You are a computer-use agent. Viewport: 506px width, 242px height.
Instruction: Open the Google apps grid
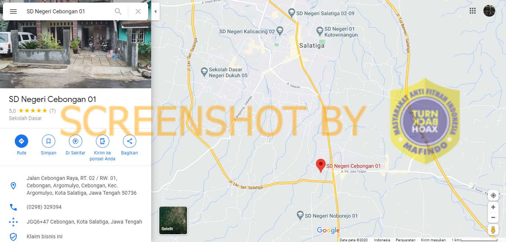click(x=473, y=11)
